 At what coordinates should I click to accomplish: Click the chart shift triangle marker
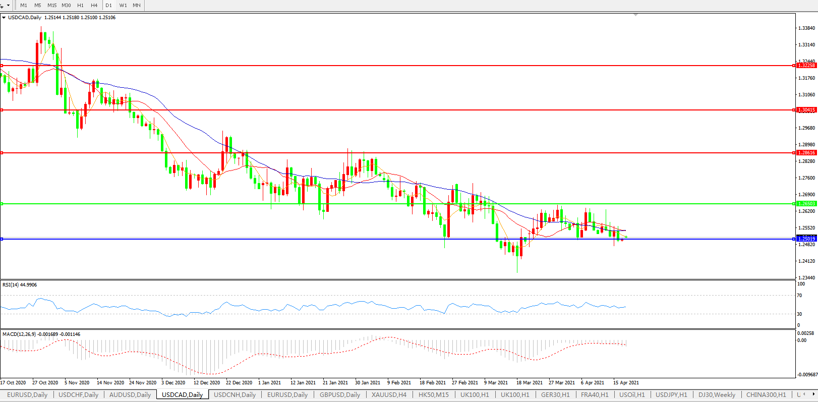pyautogui.click(x=635, y=15)
